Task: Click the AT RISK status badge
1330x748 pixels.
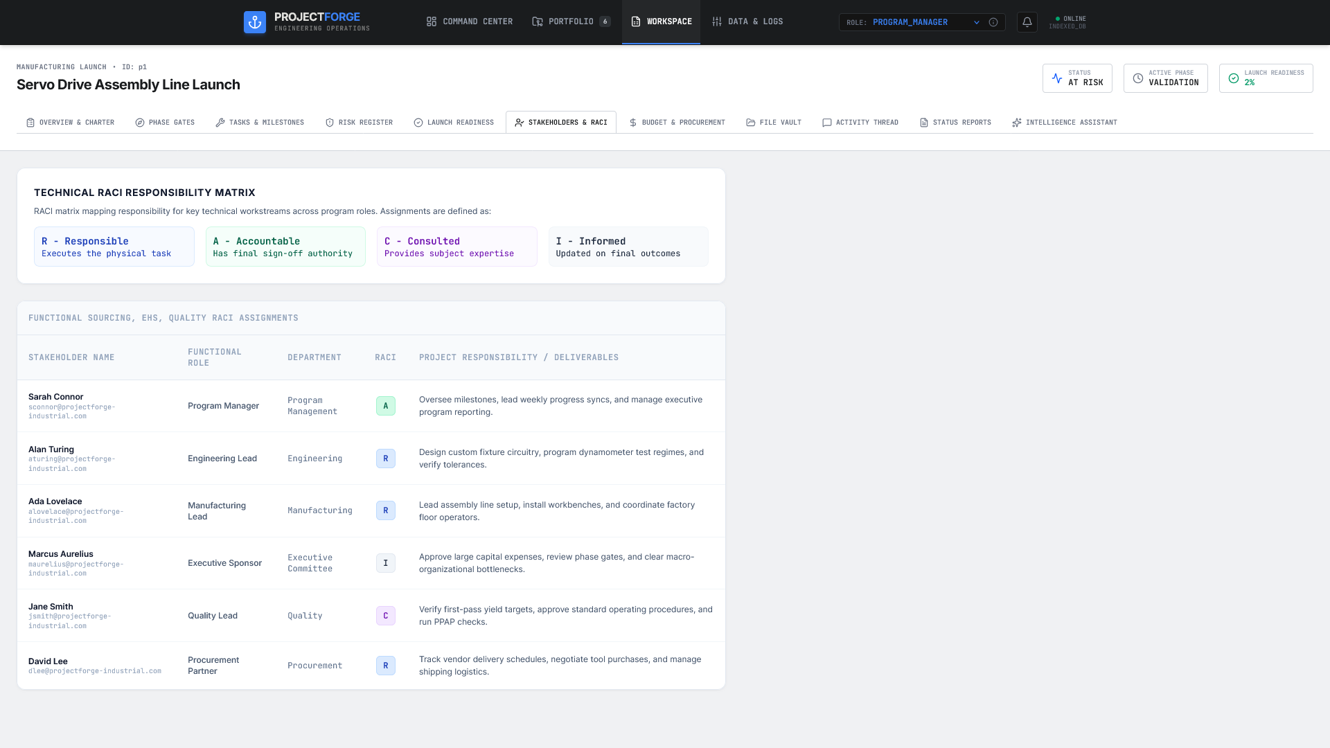Action: (1077, 78)
